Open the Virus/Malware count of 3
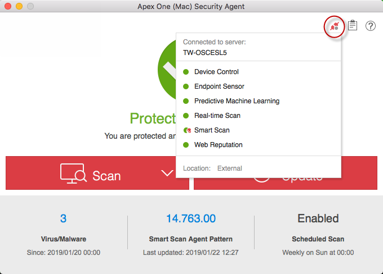This screenshot has height=274, width=383. pos(63,218)
